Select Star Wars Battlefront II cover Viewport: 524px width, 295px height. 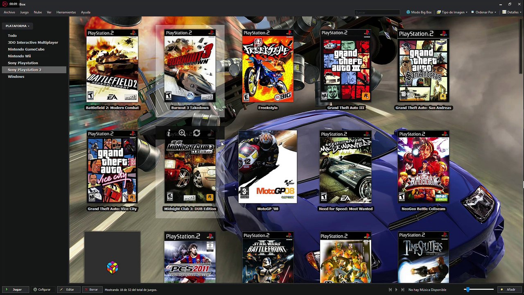(268, 258)
